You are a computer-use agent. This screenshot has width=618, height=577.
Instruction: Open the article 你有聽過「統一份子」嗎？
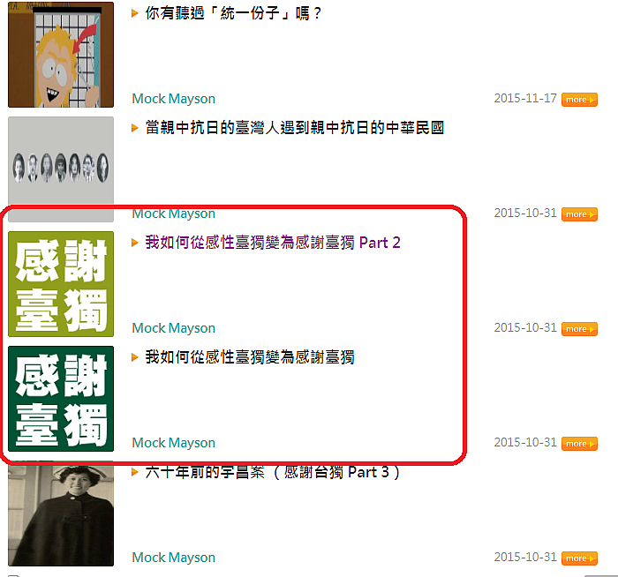tap(233, 13)
